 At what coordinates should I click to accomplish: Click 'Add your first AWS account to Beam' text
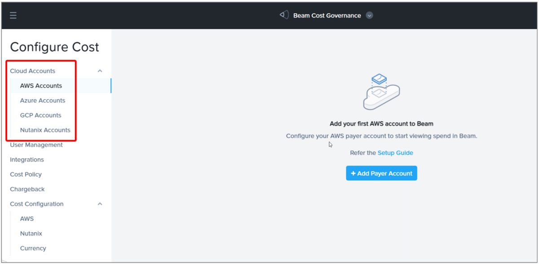[x=381, y=123]
